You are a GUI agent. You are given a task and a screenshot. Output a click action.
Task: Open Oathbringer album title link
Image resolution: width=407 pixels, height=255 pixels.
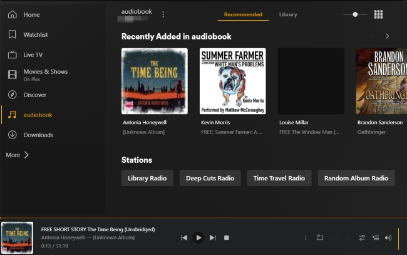point(371,132)
